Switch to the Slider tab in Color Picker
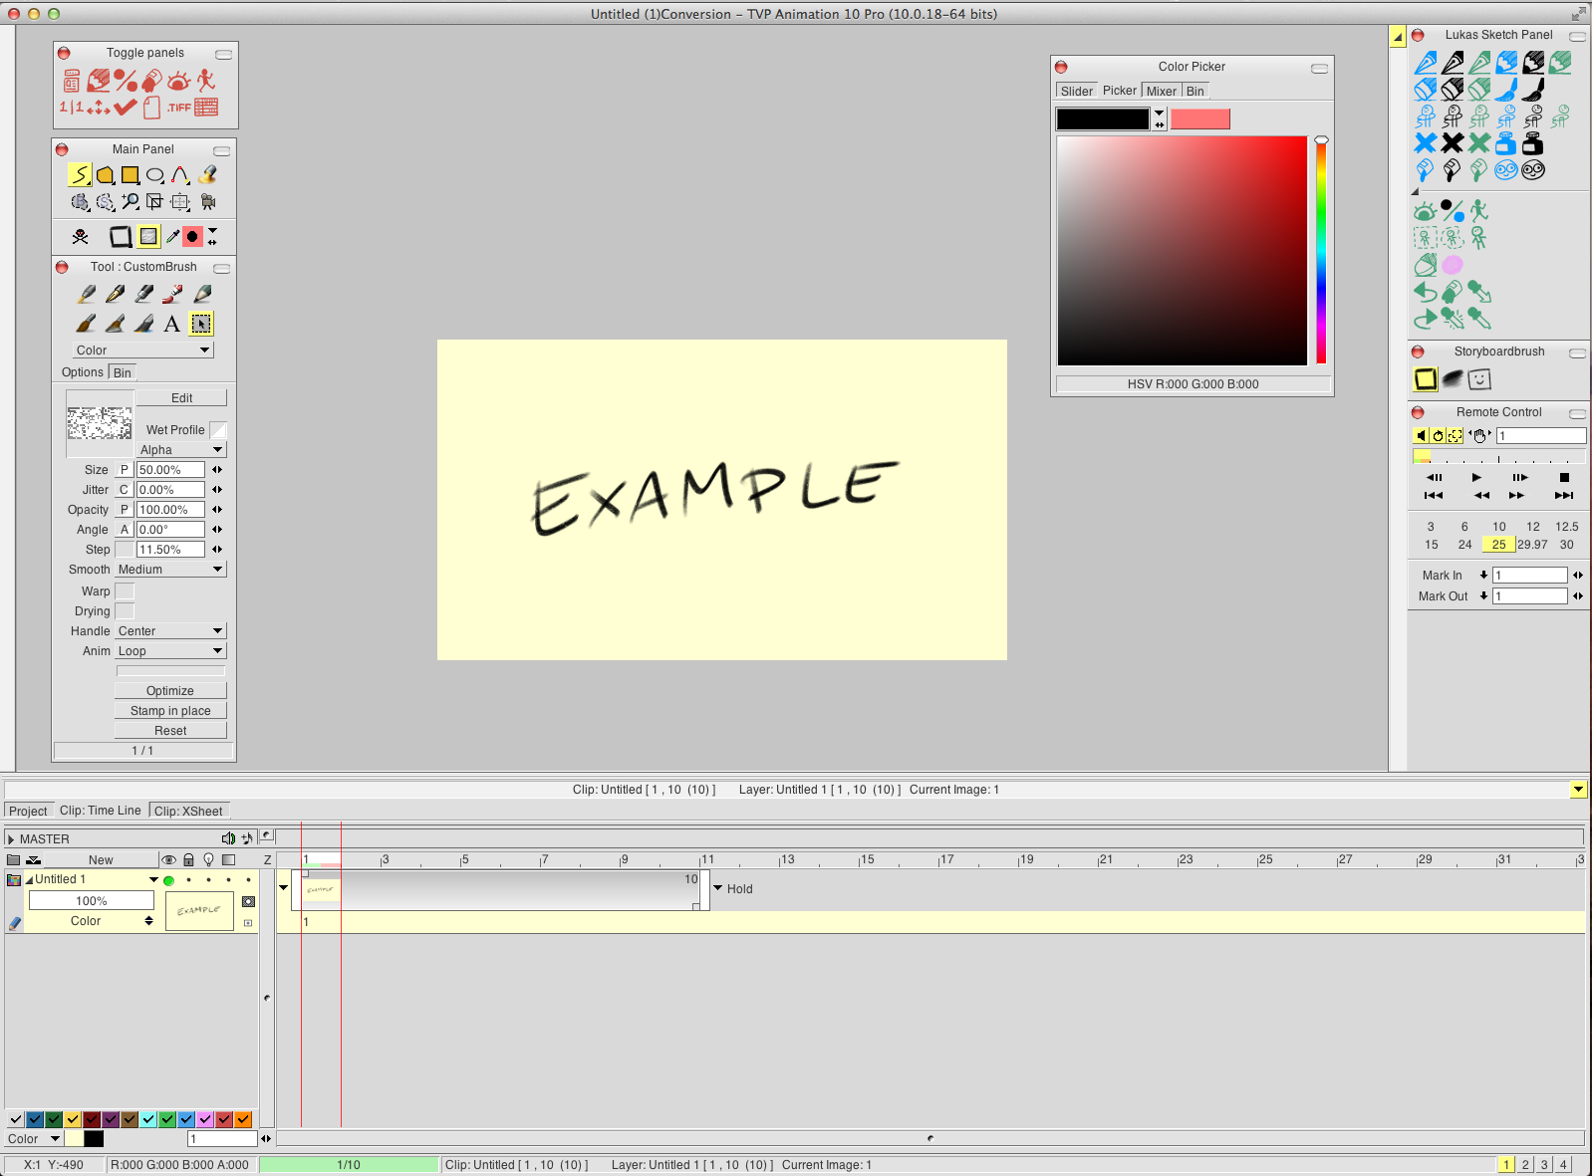The image size is (1592, 1176). 1076,91
